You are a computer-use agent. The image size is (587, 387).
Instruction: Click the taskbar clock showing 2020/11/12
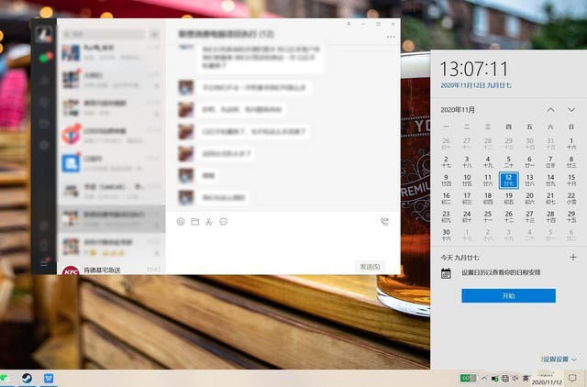pos(548,379)
